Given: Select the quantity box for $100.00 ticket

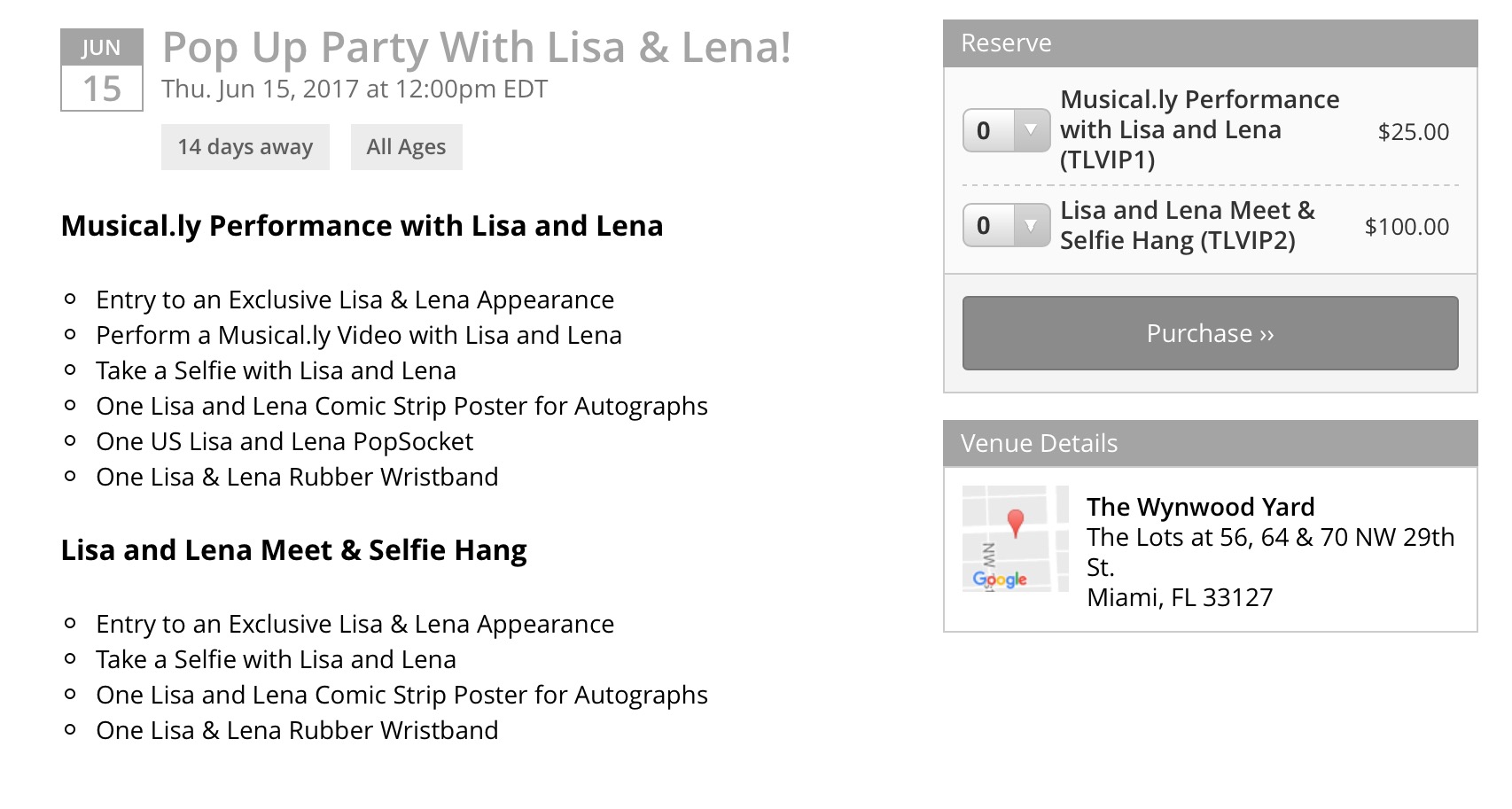Looking at the screenshot, I should [x=1007, y=225].
